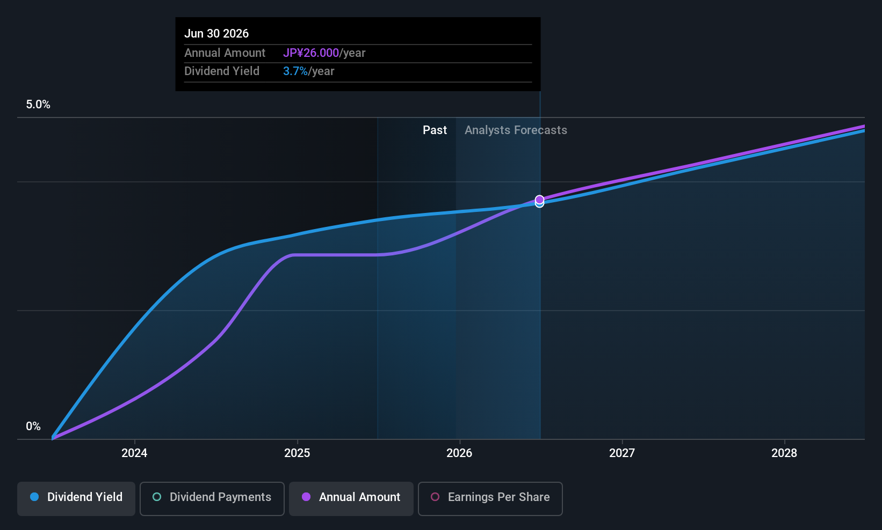The image size is (882, 530).
Task: Click the purple Annual Amount legend dot
Action: tap(306, 497)
